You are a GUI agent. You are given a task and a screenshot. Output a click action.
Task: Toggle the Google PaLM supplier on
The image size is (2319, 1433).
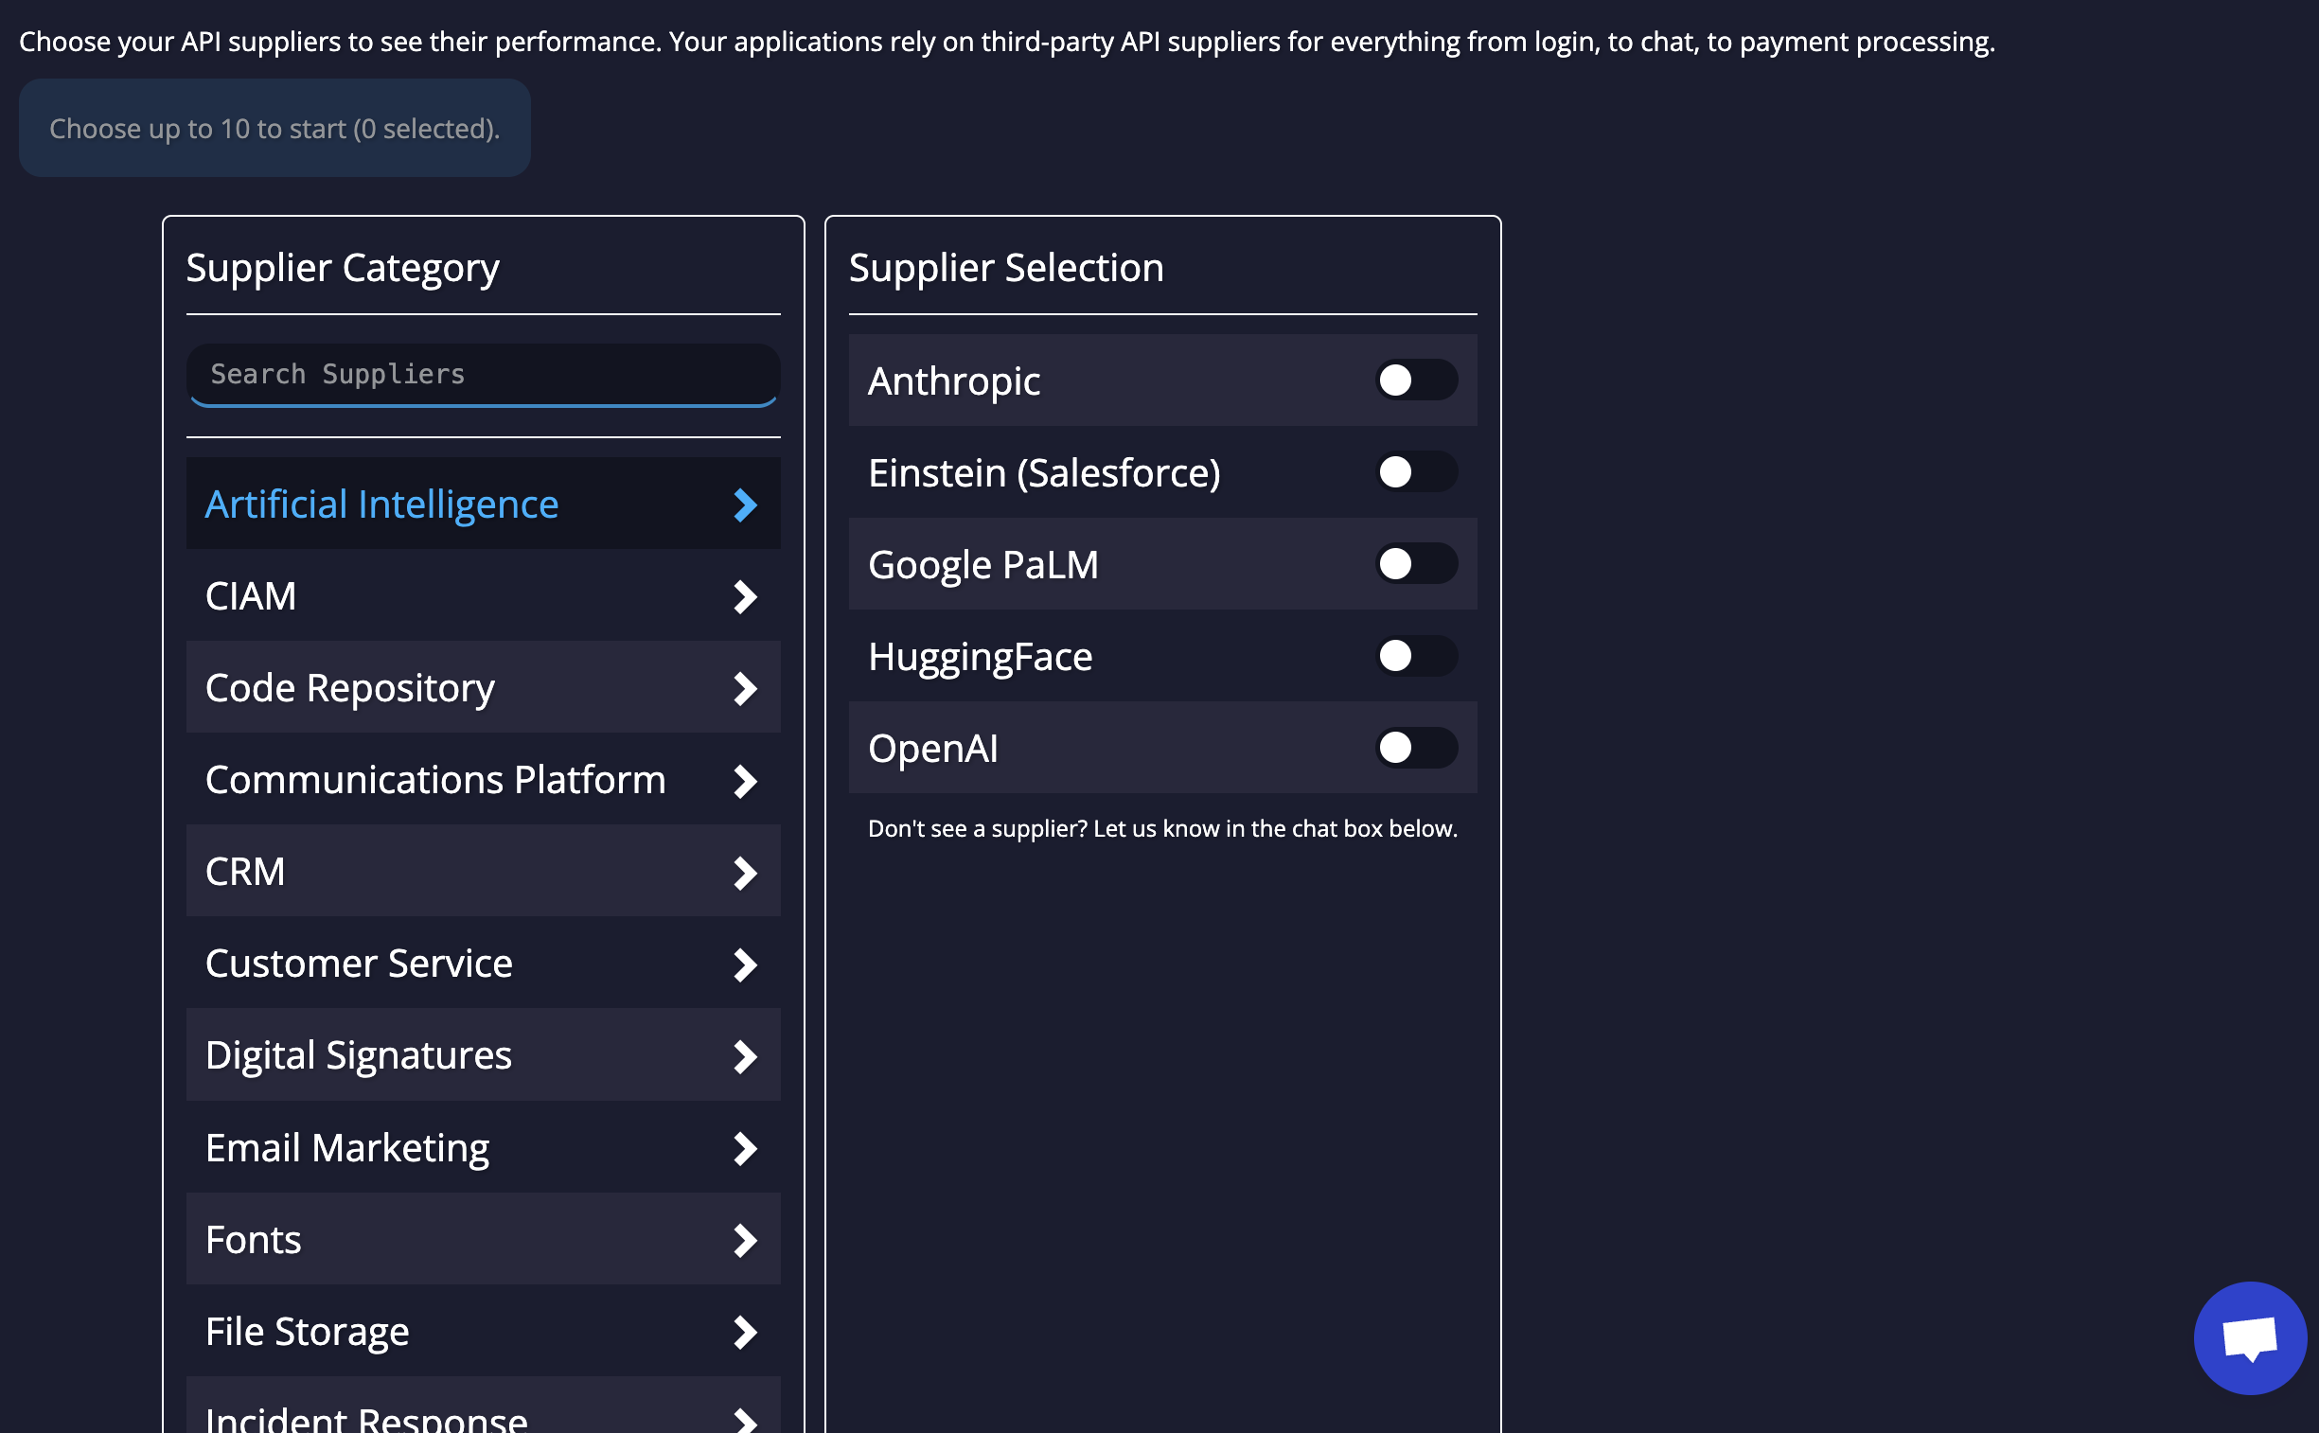(x=1415, y=564)
